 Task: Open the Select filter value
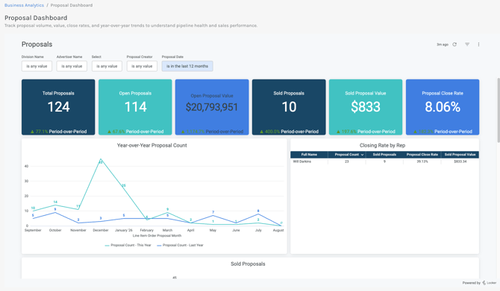[x=107, y=66]
